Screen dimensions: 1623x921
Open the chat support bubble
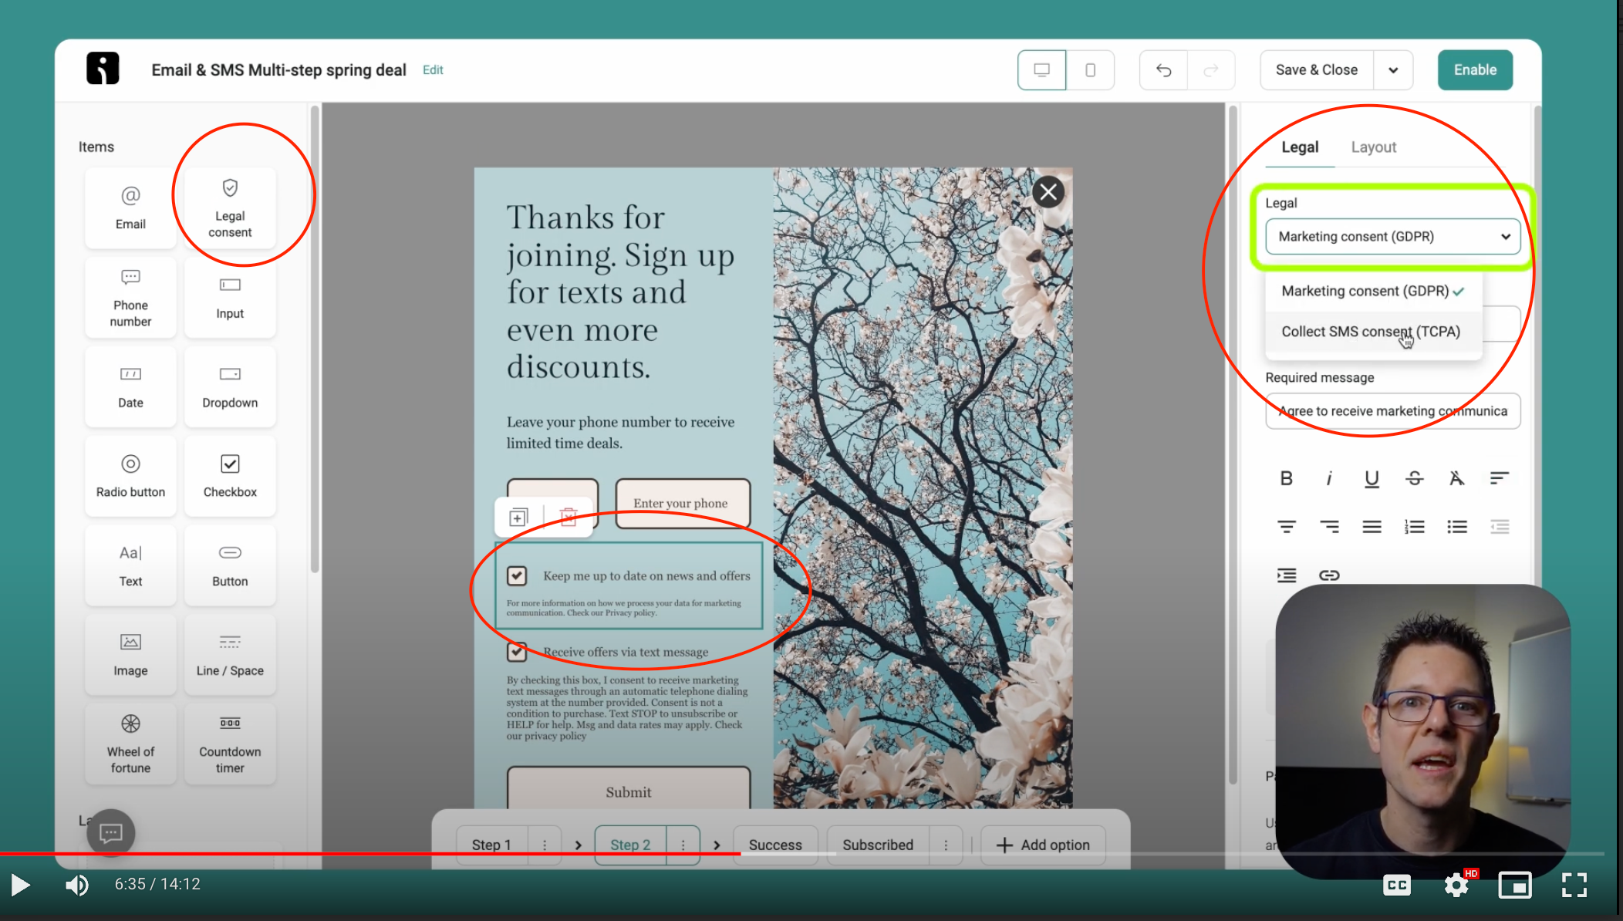110,832
